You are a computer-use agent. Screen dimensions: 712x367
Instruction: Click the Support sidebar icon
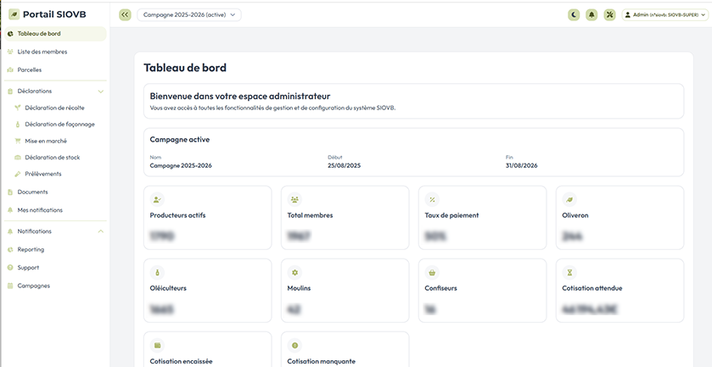click(10, 267)
